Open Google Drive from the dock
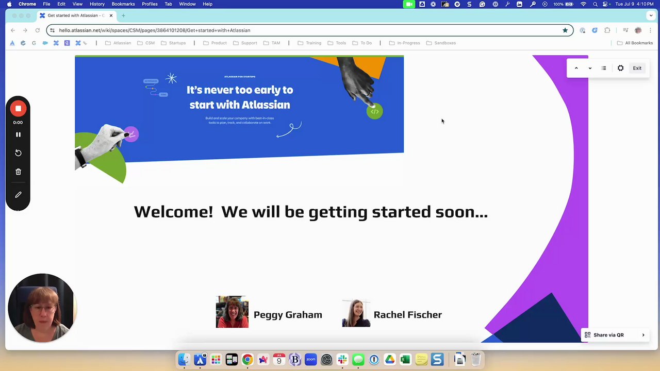 point(390,359)
